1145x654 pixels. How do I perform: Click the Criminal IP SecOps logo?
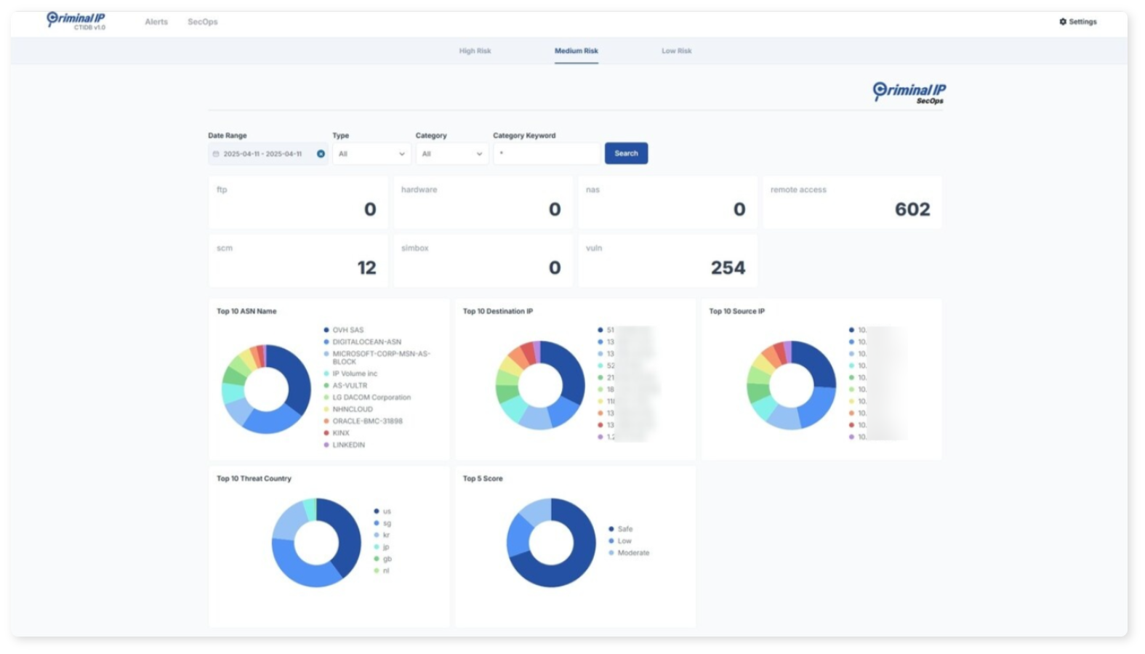pyautogui.click(x=909, y=93)
